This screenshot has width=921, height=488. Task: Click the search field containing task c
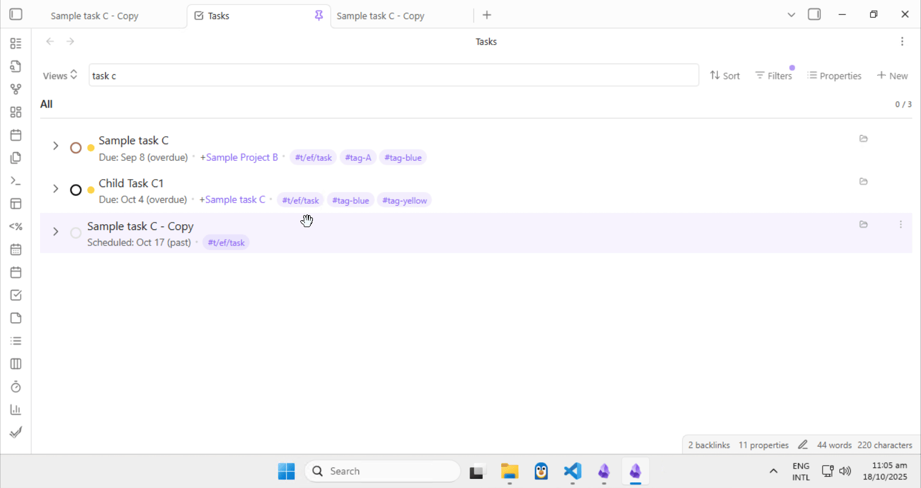pos(394,76)
